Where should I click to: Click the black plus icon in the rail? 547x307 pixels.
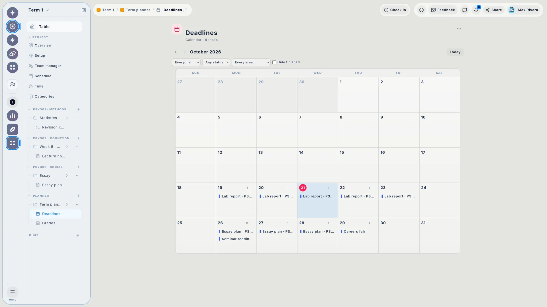click(13, 102)
